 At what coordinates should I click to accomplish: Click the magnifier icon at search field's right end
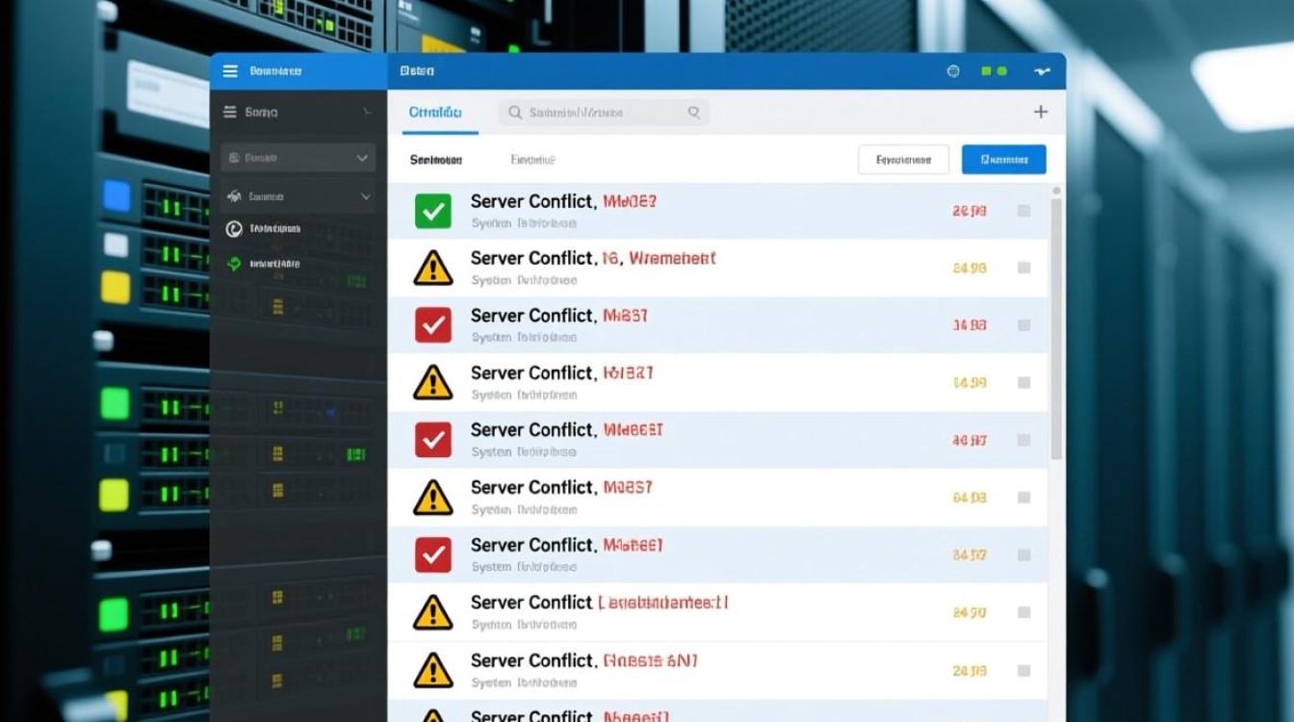[x=693, y=113]
